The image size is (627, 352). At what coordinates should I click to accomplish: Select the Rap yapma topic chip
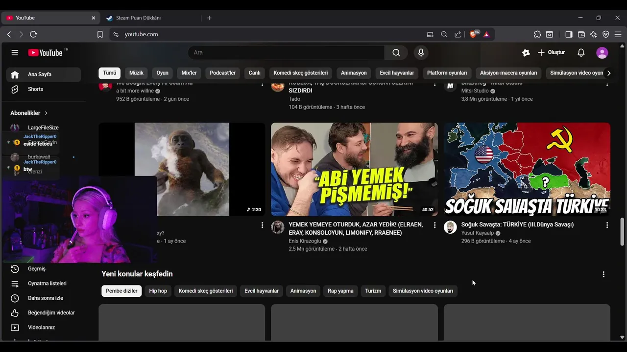click(340, 291)
